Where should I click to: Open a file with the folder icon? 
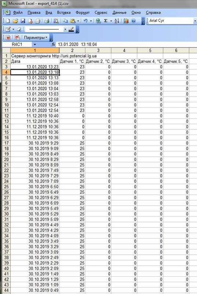15,21
